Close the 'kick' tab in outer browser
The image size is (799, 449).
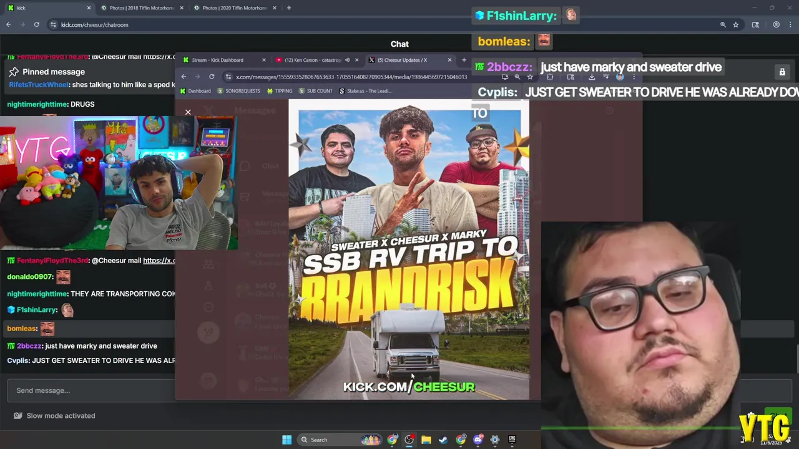[x=88, y=8]
